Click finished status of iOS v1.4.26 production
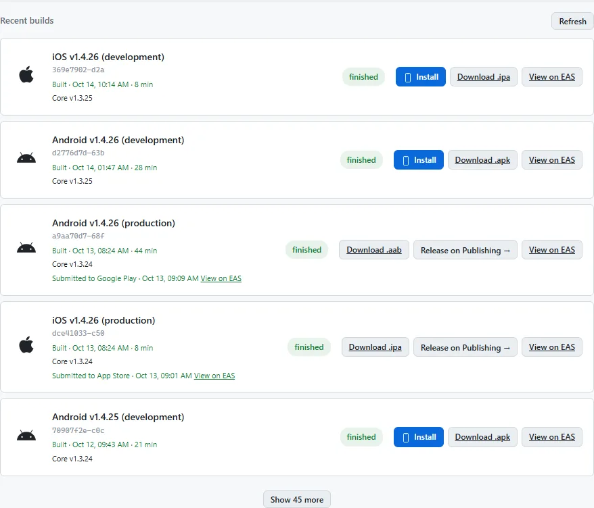594x508 pixels. [x=309, y=347]
